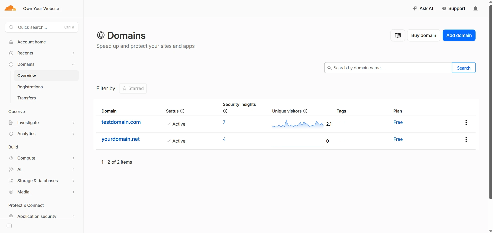Viewport: 493px width, 233px height.
Task: Click the Account home house icon
Action: (11, 42)
